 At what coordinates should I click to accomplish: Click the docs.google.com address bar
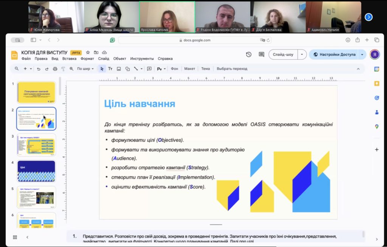[195, 40]
